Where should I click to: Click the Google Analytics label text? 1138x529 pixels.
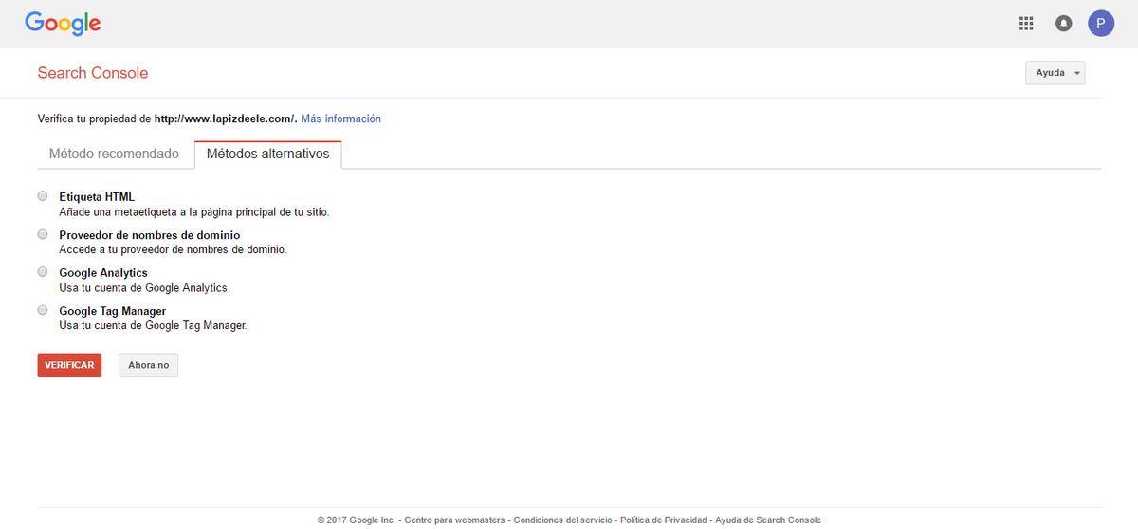pos(103,273)
